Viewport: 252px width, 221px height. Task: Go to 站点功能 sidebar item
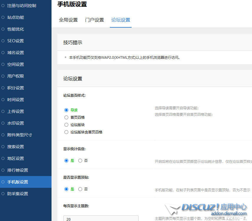click(x=16, y=17)
